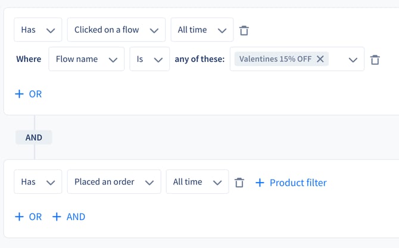Screen dimensions: 399x248
Task: Delete the 'Clicked on a flow' condition
Action: click(x=244, y=30)
